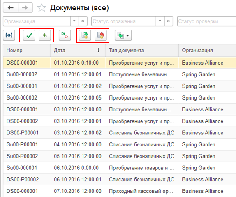Clear the Организация filter field
The height and width of the screenshot is (197, 236).
(x=83, y=21)
